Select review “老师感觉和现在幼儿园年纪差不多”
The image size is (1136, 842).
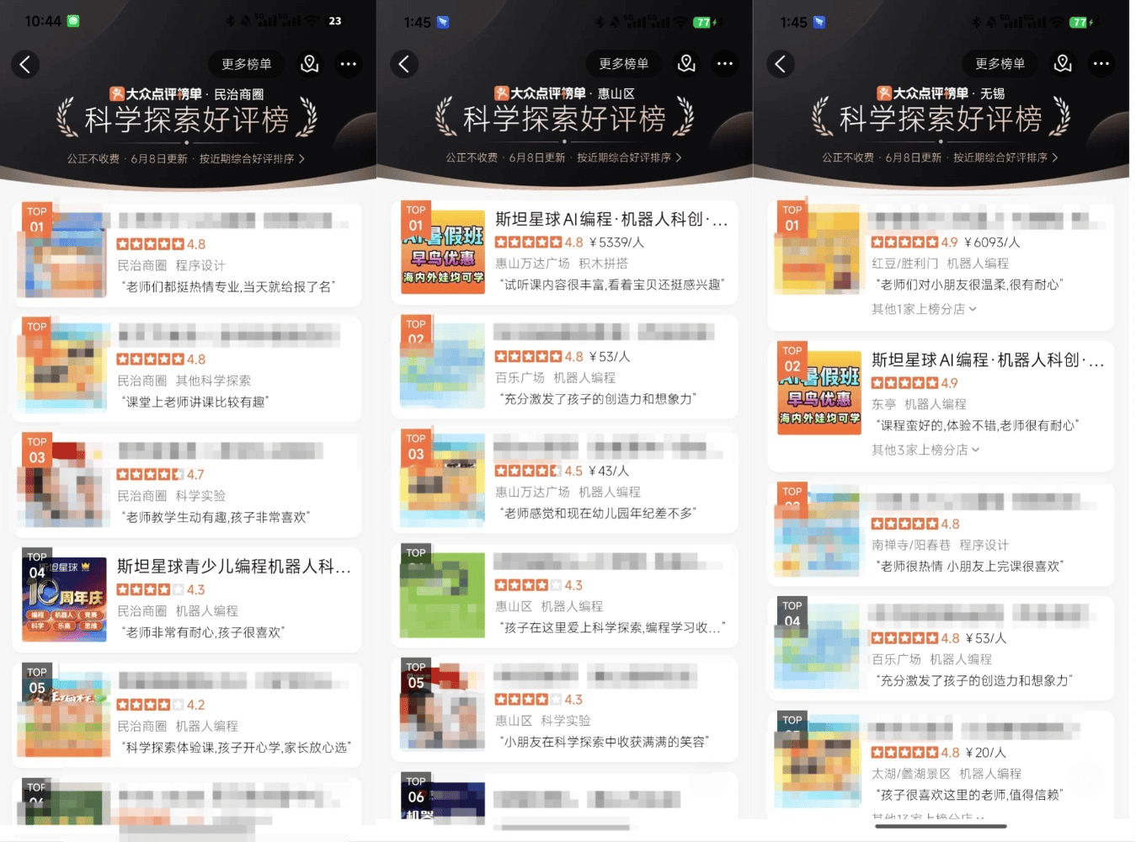[599, 514]
